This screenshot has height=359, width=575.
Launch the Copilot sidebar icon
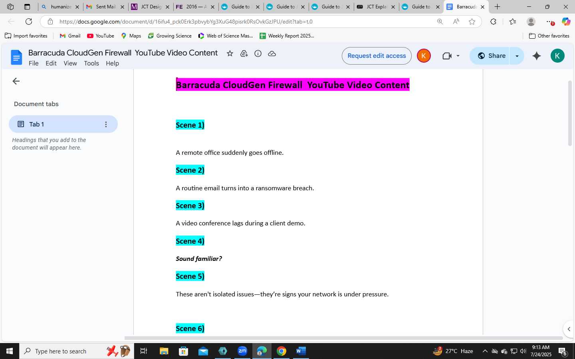pos(566,22)
